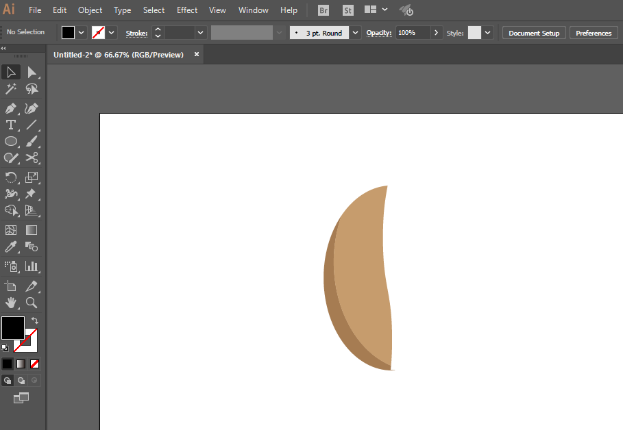The image size is (623, 430).
Task: Collapse the tools panel double arrows
Action: tap(3, 48)
